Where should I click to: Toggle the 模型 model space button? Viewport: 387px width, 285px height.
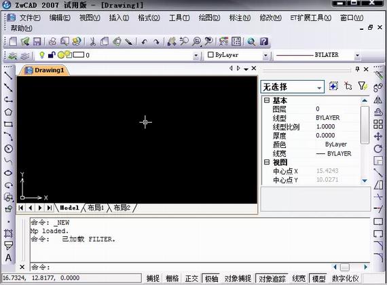coord(318,279)
